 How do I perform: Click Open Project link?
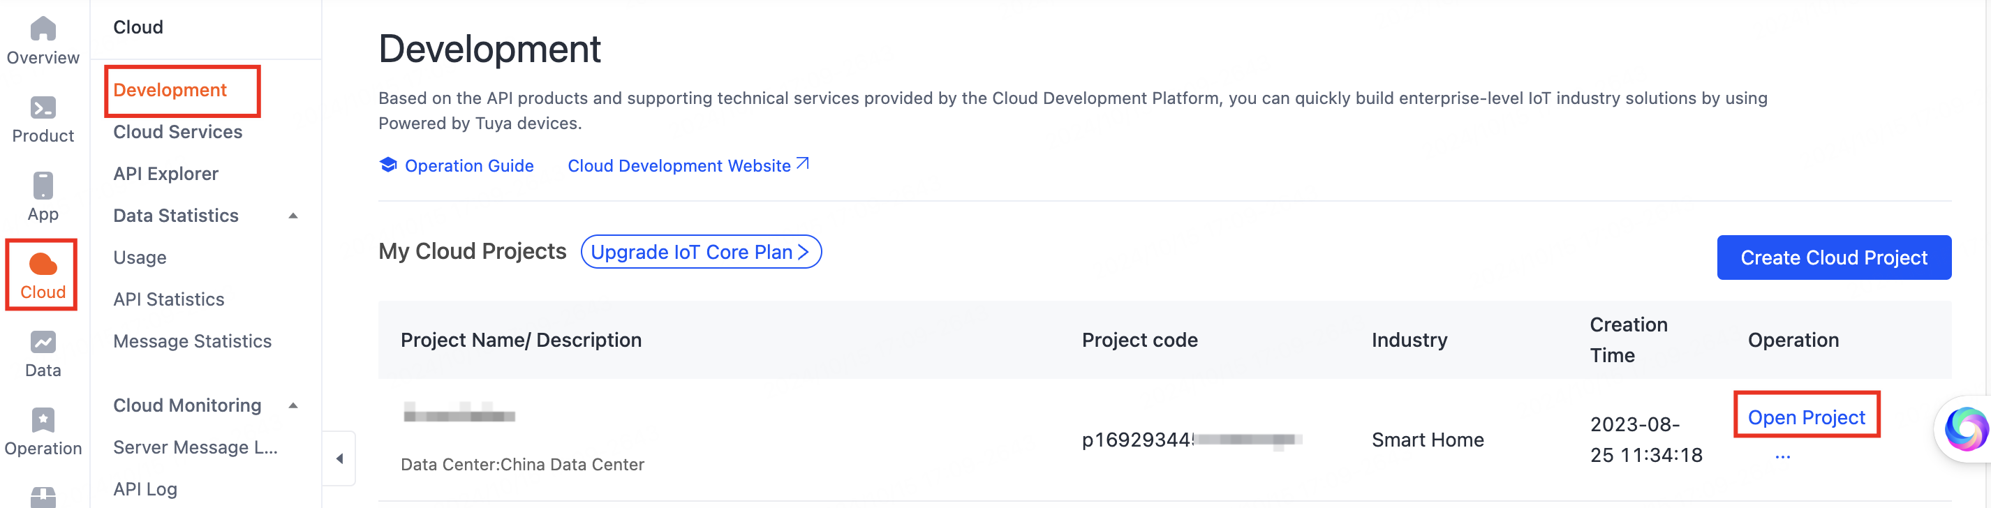coord(1806,418)
